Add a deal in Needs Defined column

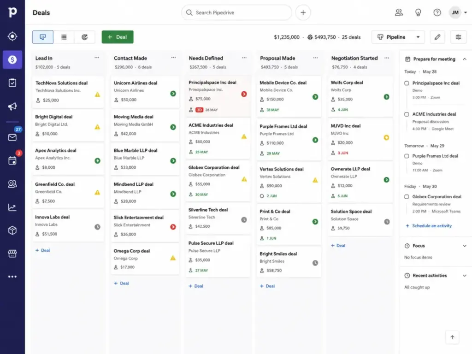(x=196, y=286)
